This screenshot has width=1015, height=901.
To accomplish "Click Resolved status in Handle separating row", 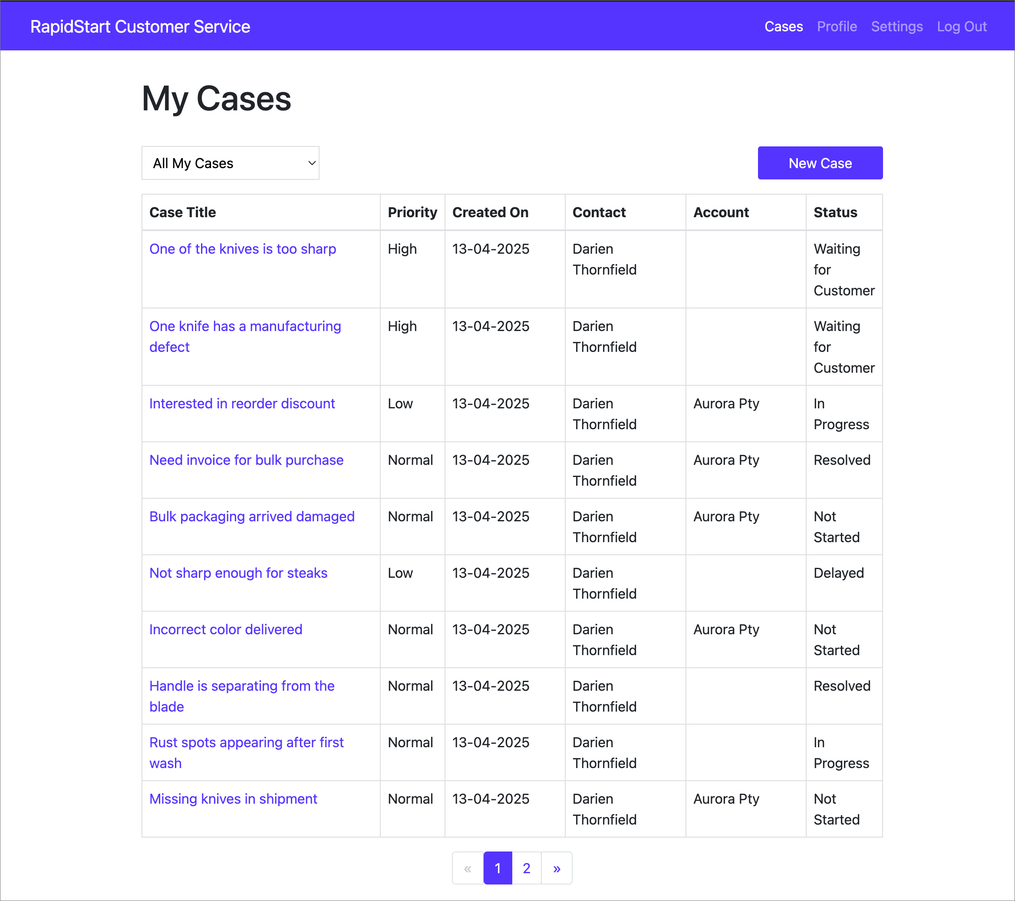I will pyautogui.click(x=842, y=686).
